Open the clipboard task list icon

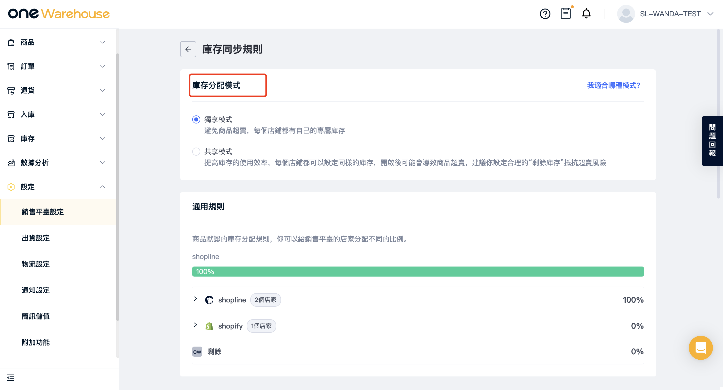click(x=566, y=14)
